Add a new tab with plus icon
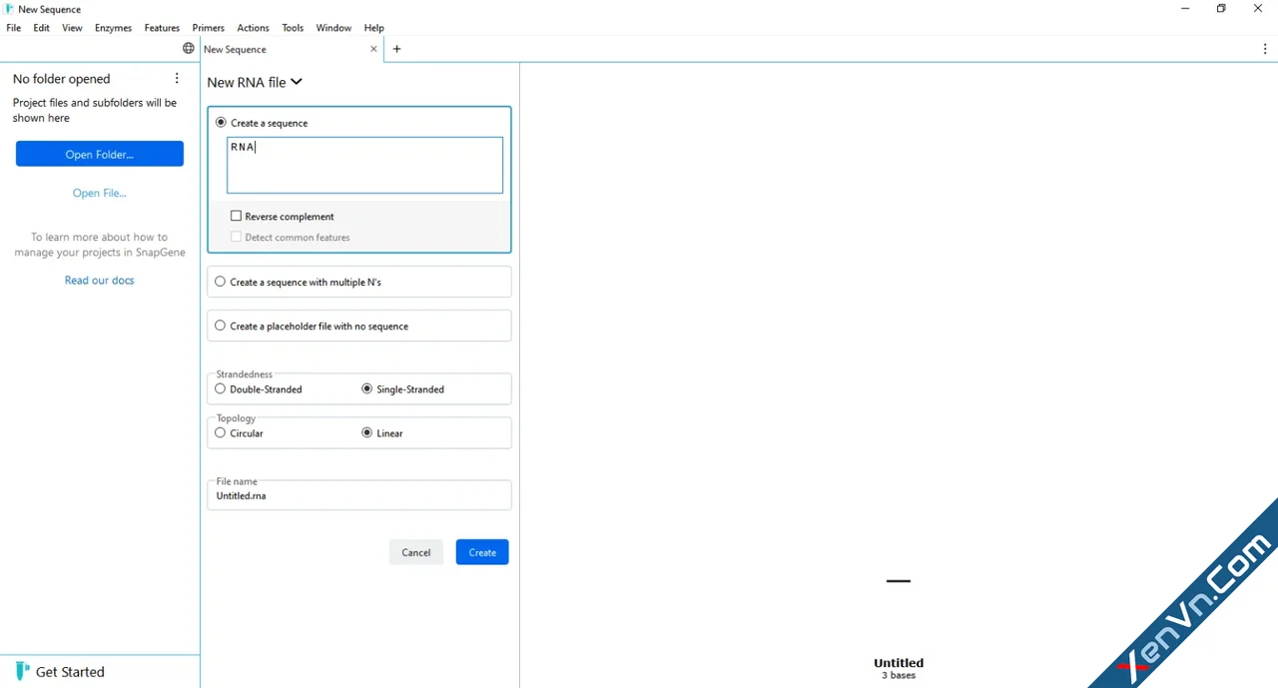 point(396,49)
